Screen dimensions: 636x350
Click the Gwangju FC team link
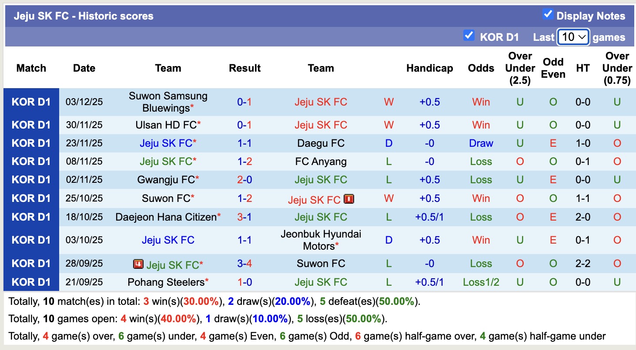pyautogui.click(x=166, y=180)
